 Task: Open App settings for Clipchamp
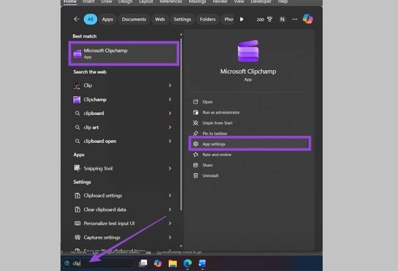(x=249, y=144)
